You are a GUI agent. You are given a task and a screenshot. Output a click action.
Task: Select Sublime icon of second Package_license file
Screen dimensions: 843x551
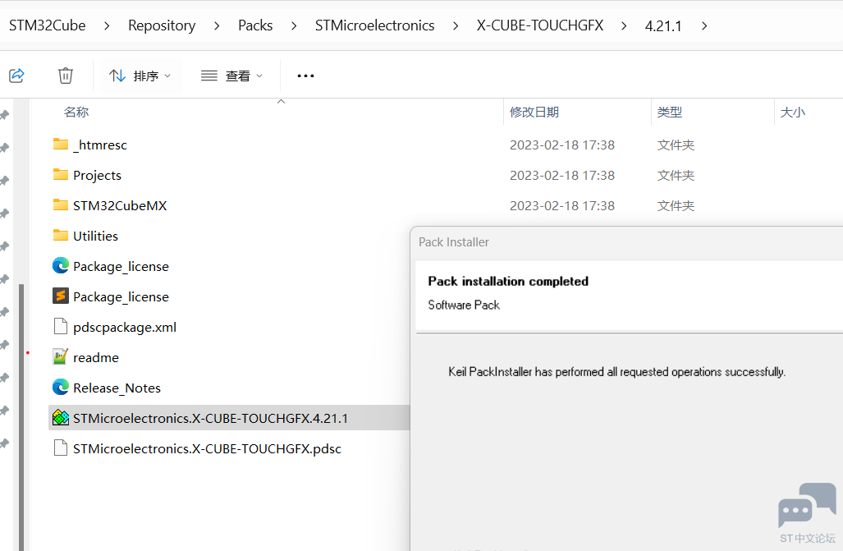(x=61, y=296)
